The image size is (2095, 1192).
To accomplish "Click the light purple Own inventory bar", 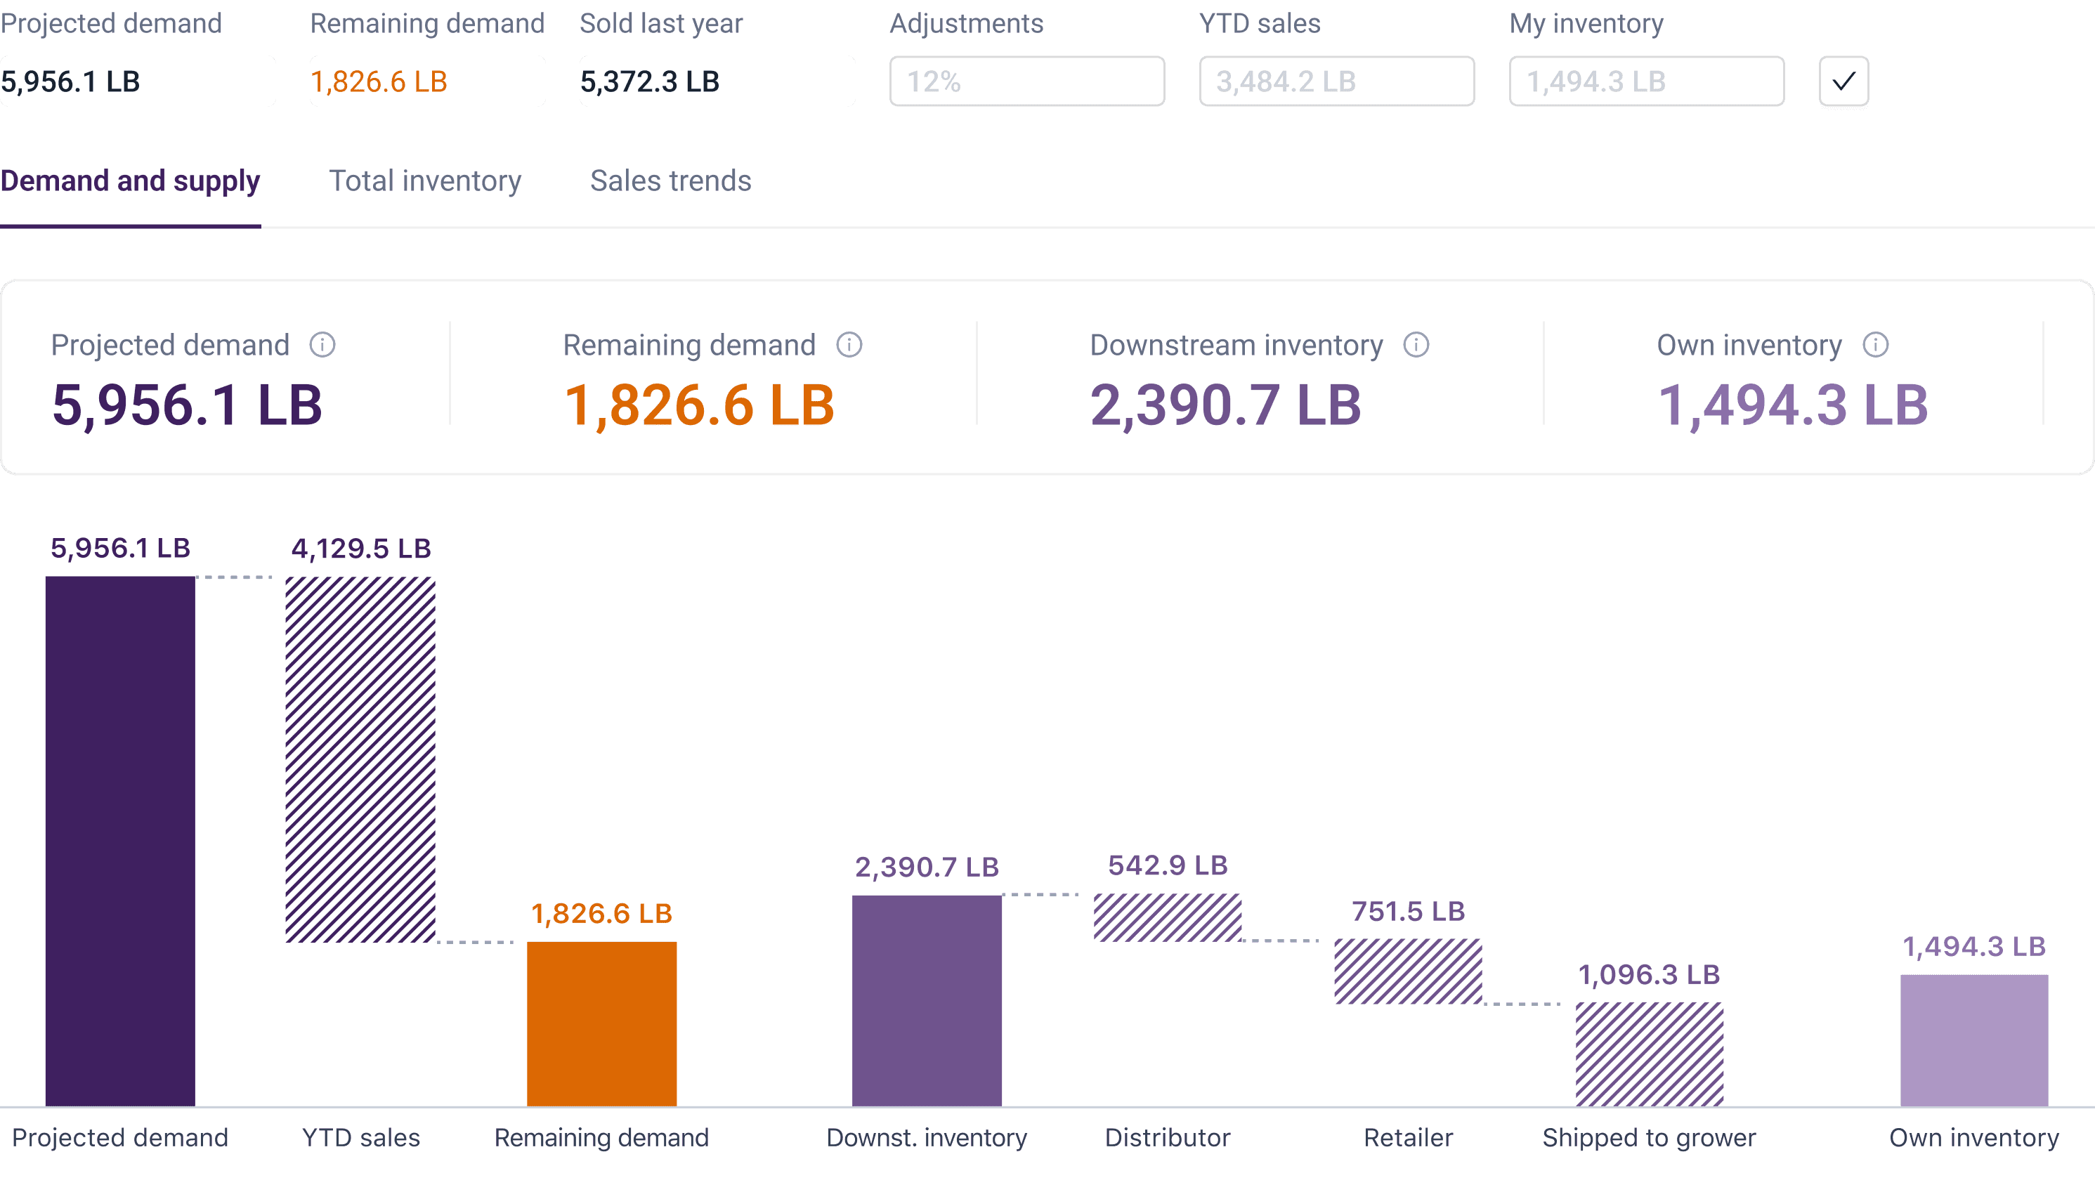I will 1973,1039.
